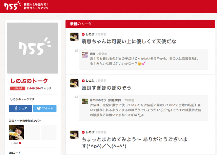Click the QRコード heading

pos(15,153)
